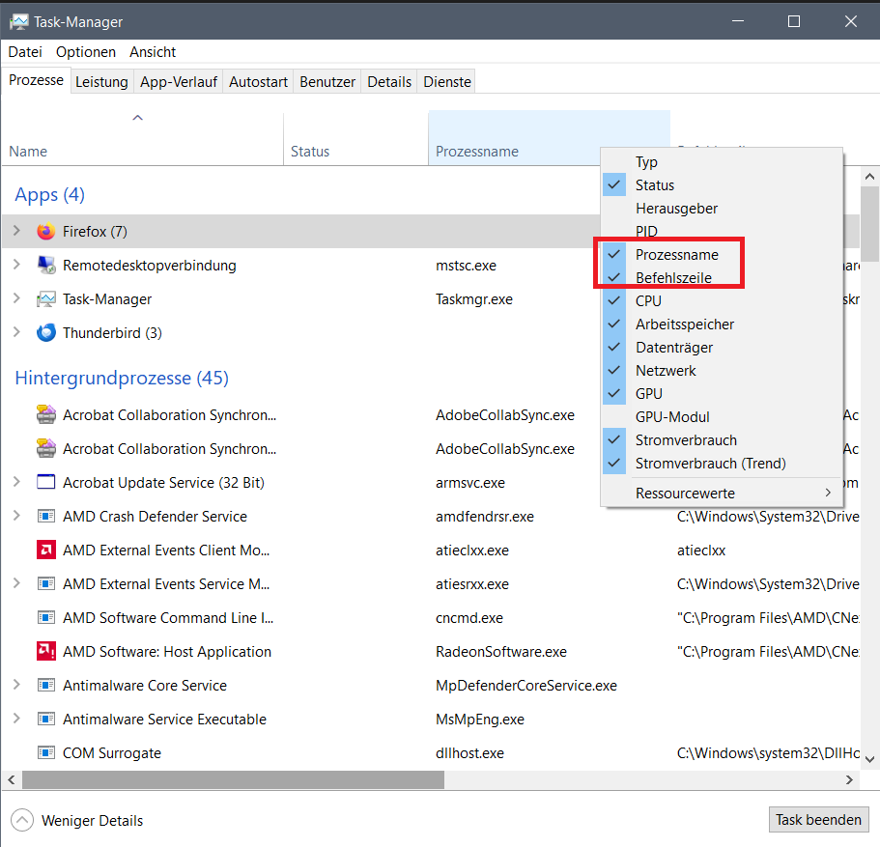The height and width of the screenshot is (847, 880).
Task: Expand the Remotedesktopverbindung process
Action: (16, 265)
